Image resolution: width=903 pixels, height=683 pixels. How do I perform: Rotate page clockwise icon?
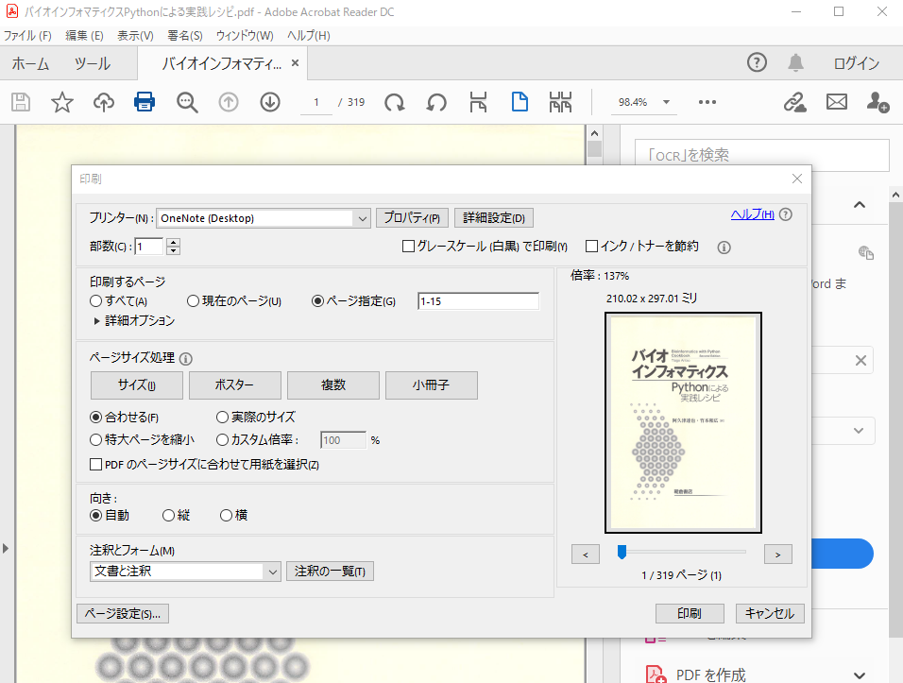point(395,103)
